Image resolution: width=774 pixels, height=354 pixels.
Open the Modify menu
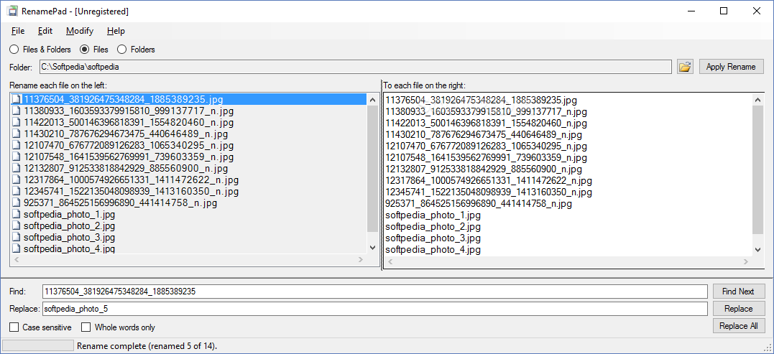[x=80, y=31]
